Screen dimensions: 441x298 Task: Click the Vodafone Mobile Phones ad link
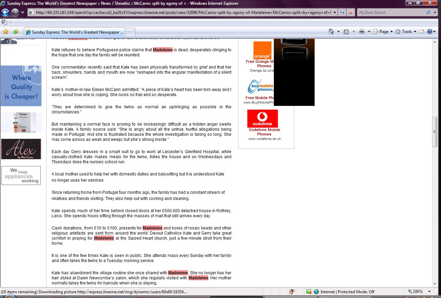pyautogui.click(x=264, y=132)
